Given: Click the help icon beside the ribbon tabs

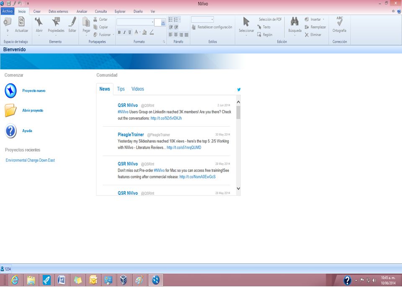Looking at the screenshot, I should (399, 11).
